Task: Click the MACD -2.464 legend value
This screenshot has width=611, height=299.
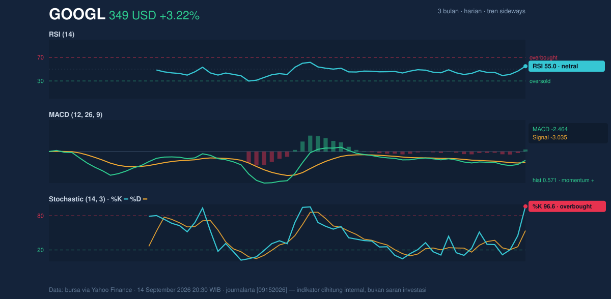Action: 550,129
